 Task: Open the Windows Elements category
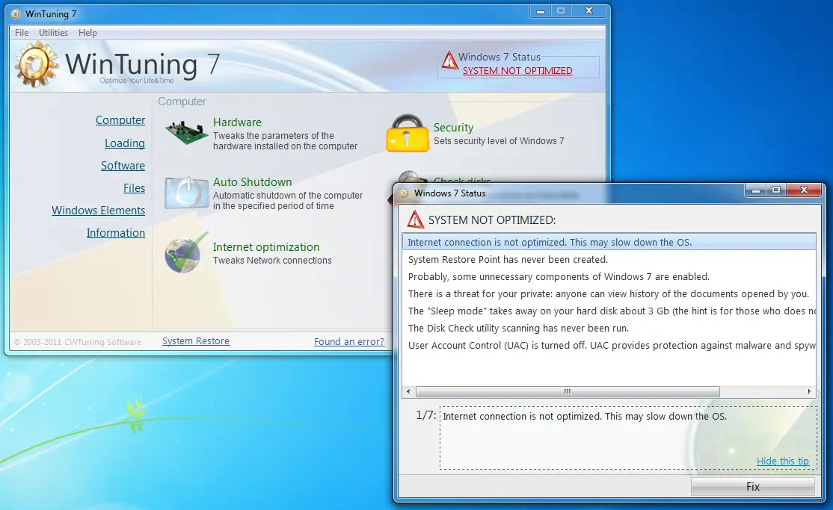click(98, 210)
